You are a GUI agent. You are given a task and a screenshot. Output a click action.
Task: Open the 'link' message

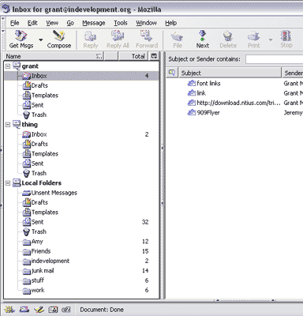[x=234, y=93]
